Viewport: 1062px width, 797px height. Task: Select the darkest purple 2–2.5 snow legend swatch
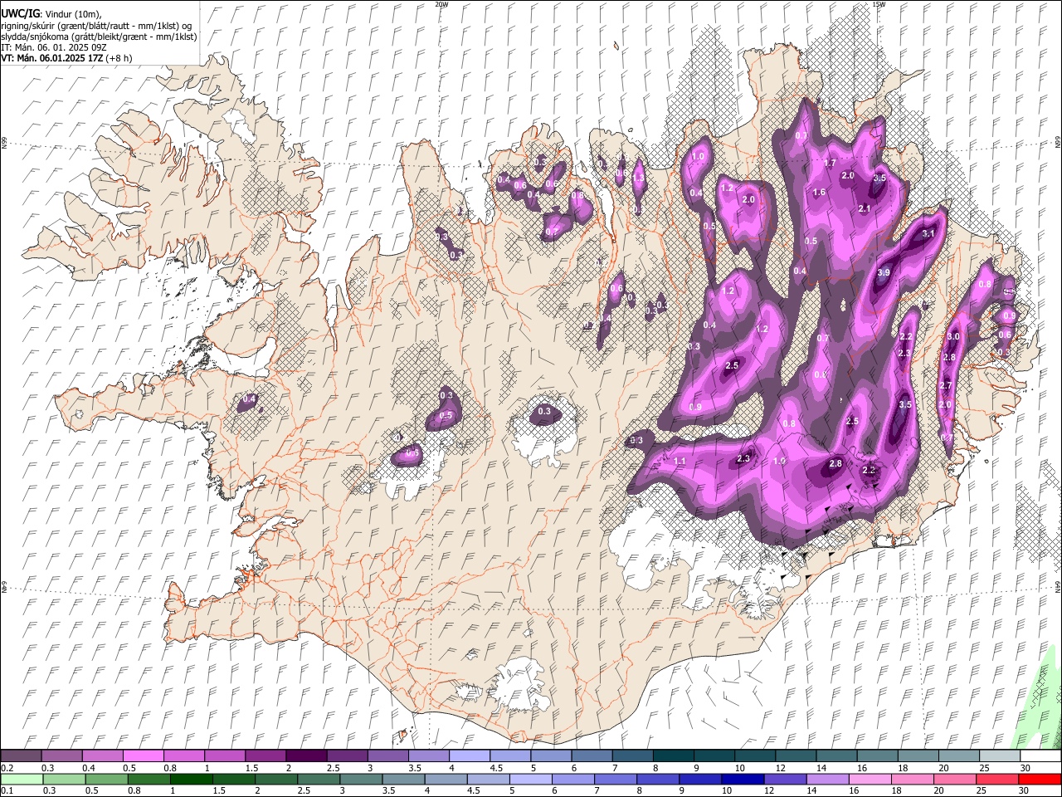(305, 756)
